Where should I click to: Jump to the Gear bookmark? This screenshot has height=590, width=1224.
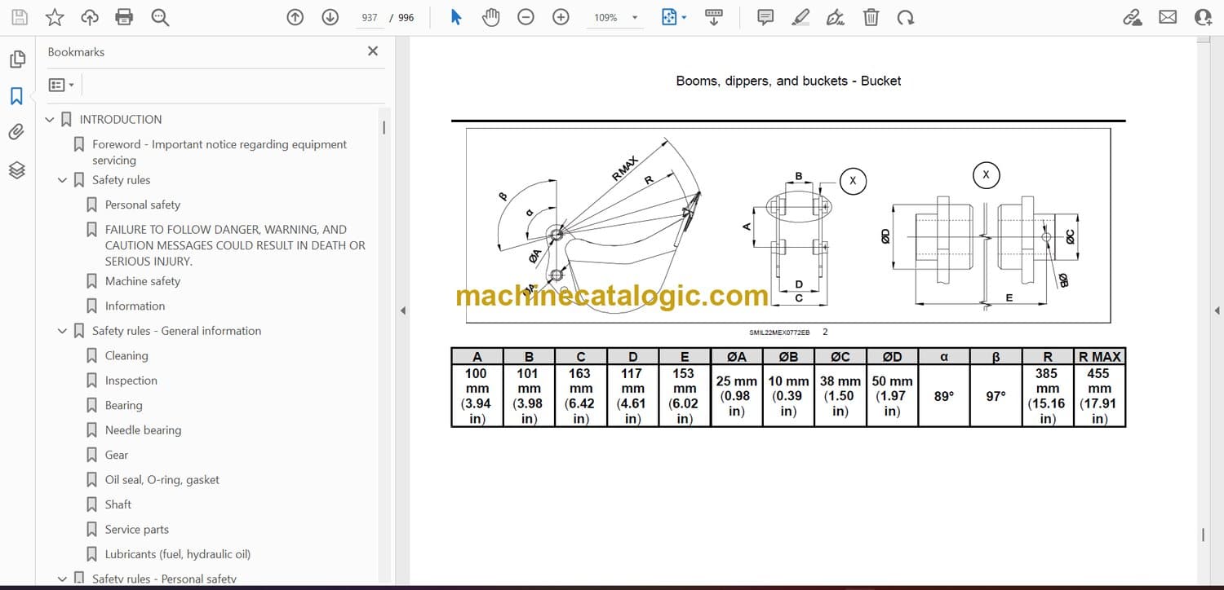click(117, 456)
